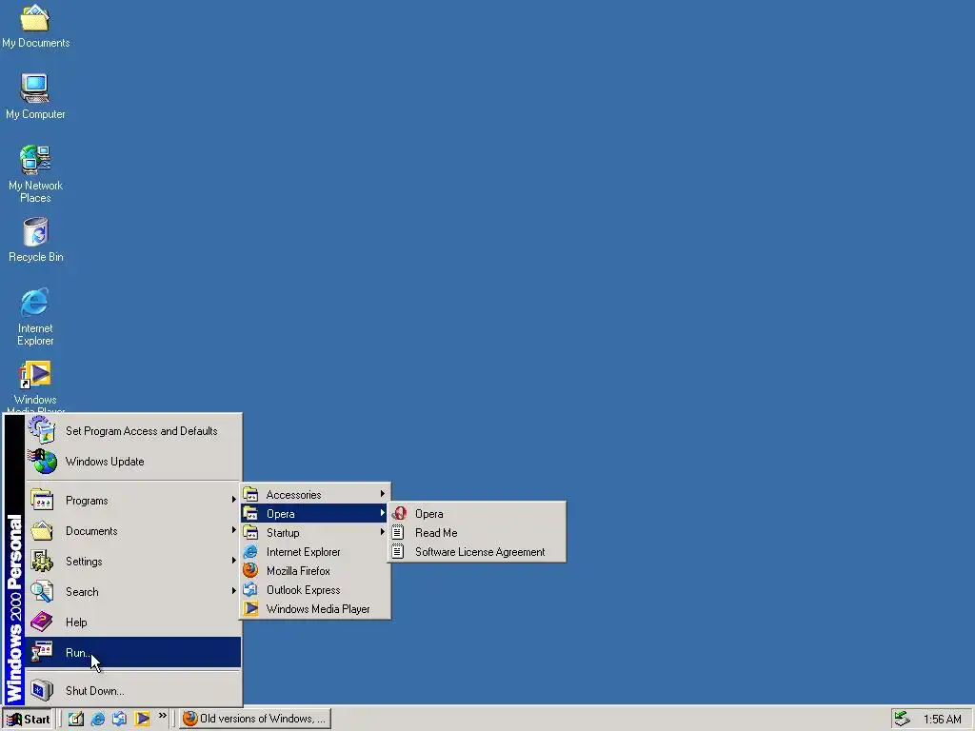
Task: Click the Search magnifier icon in Start menu
Action: pos(42,591)
